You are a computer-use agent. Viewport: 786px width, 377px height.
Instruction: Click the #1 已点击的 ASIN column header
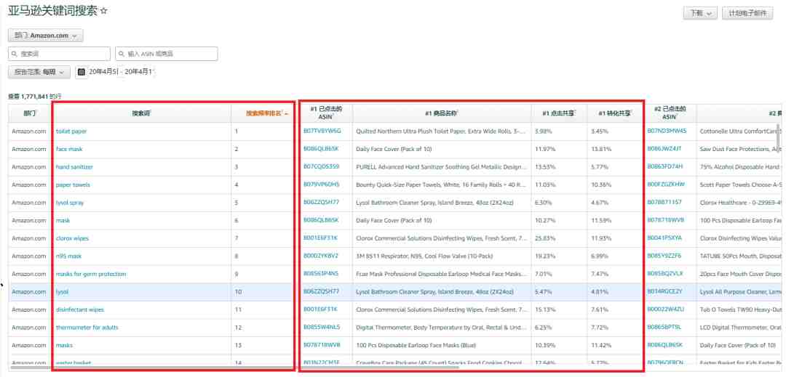coord(326,113)
